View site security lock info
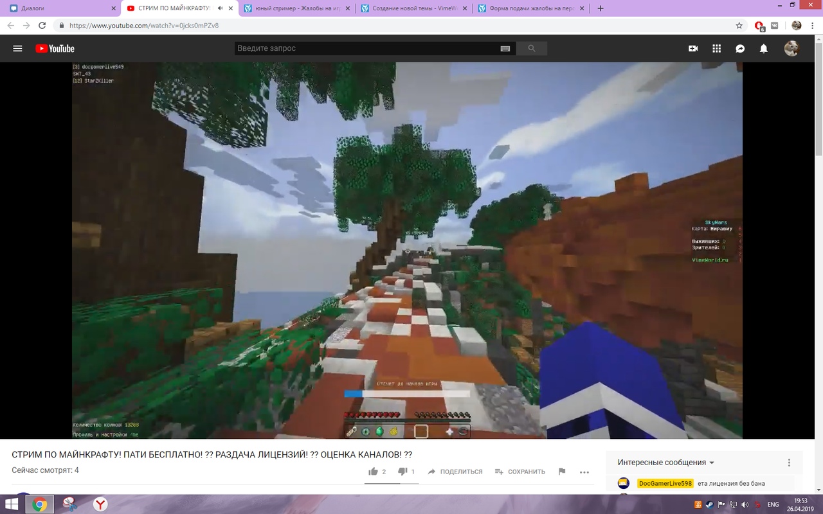This screenshot has width=823, height=514. tap(62, 26)
